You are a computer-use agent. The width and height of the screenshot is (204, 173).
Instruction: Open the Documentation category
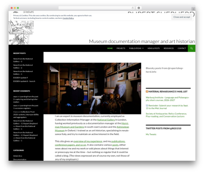(x=20, y=160)
